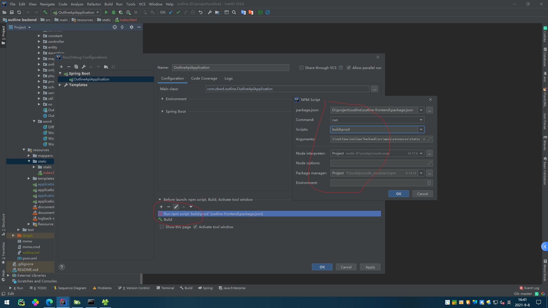Open the VCS menu

[x=142, y=4]
